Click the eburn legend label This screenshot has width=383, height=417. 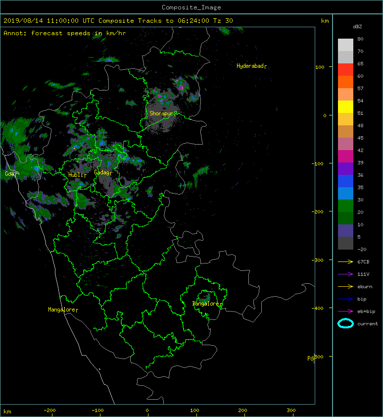coord(365,287)
